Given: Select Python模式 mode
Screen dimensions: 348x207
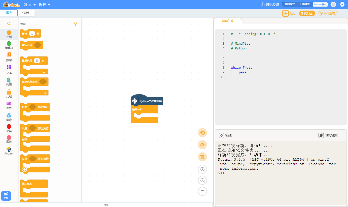Looking at the screenshot, I should pos(320,5).
